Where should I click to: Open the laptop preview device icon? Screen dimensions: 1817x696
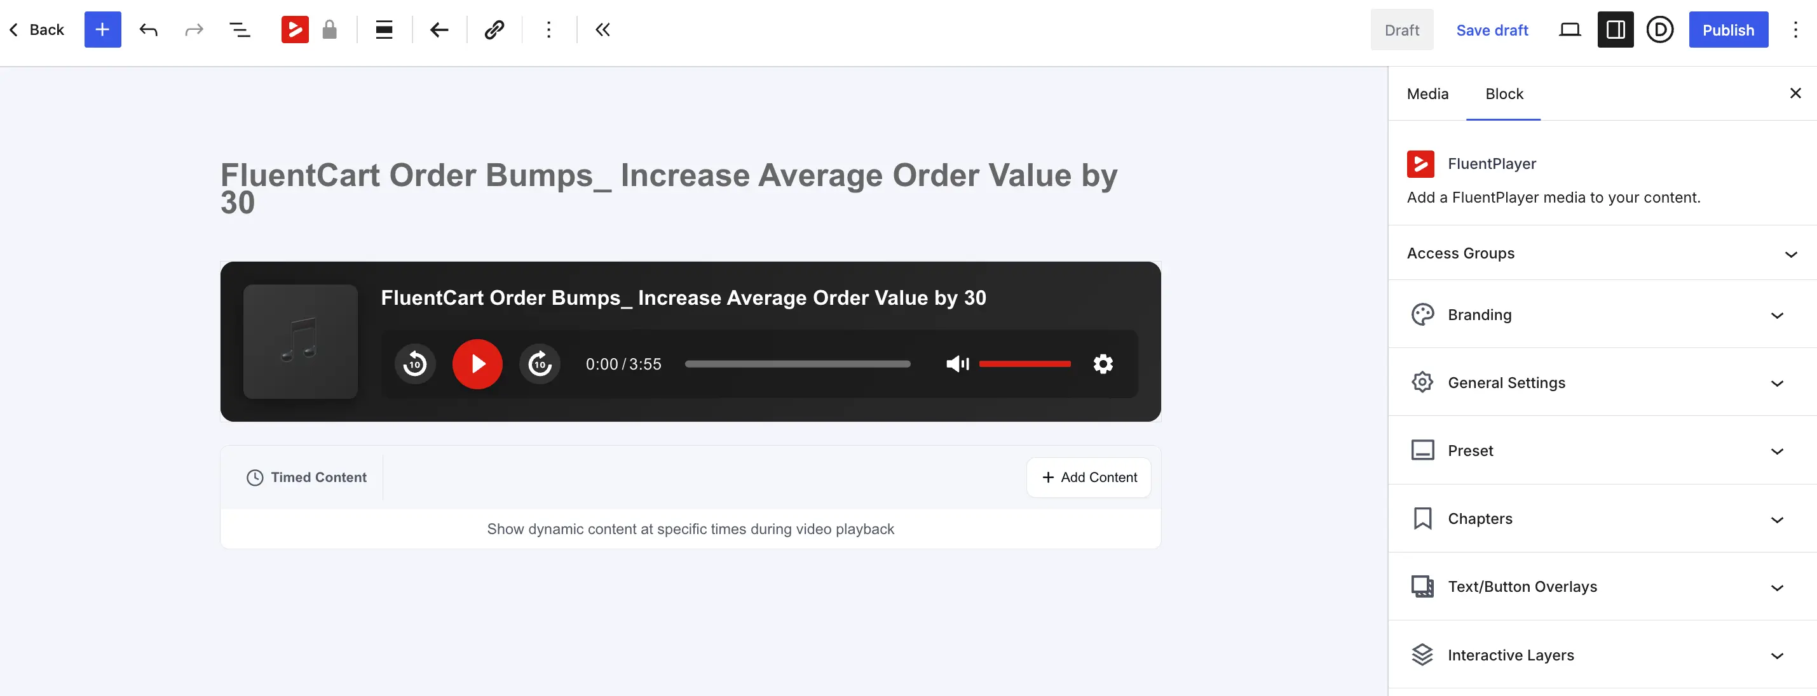click(1569, 30)
